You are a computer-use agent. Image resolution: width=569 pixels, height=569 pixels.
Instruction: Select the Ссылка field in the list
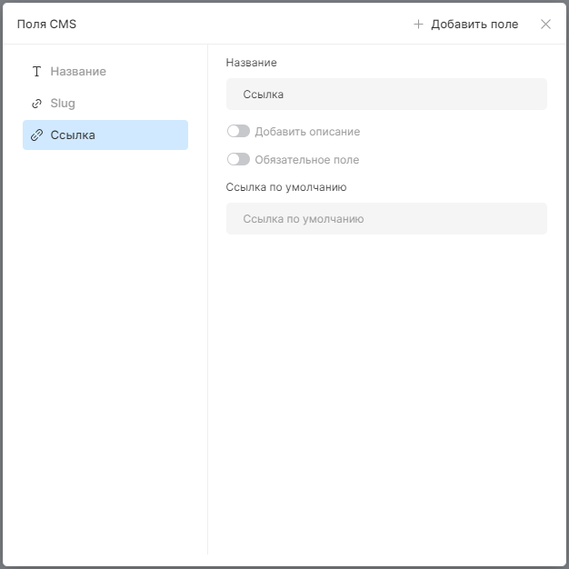coord(105,135)
